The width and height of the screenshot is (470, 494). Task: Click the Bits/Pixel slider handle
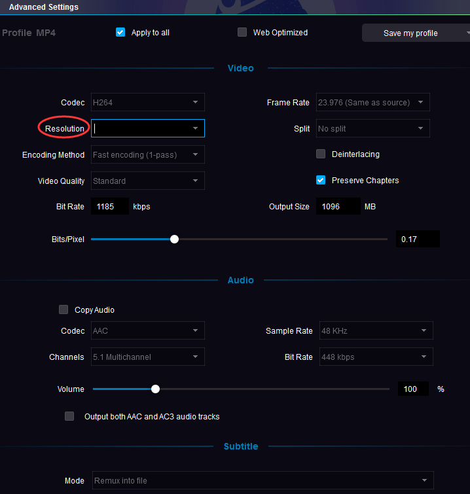tap(174, 239)
